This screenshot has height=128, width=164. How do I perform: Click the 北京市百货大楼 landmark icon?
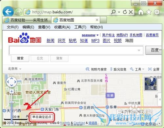(x=78, y=81)
